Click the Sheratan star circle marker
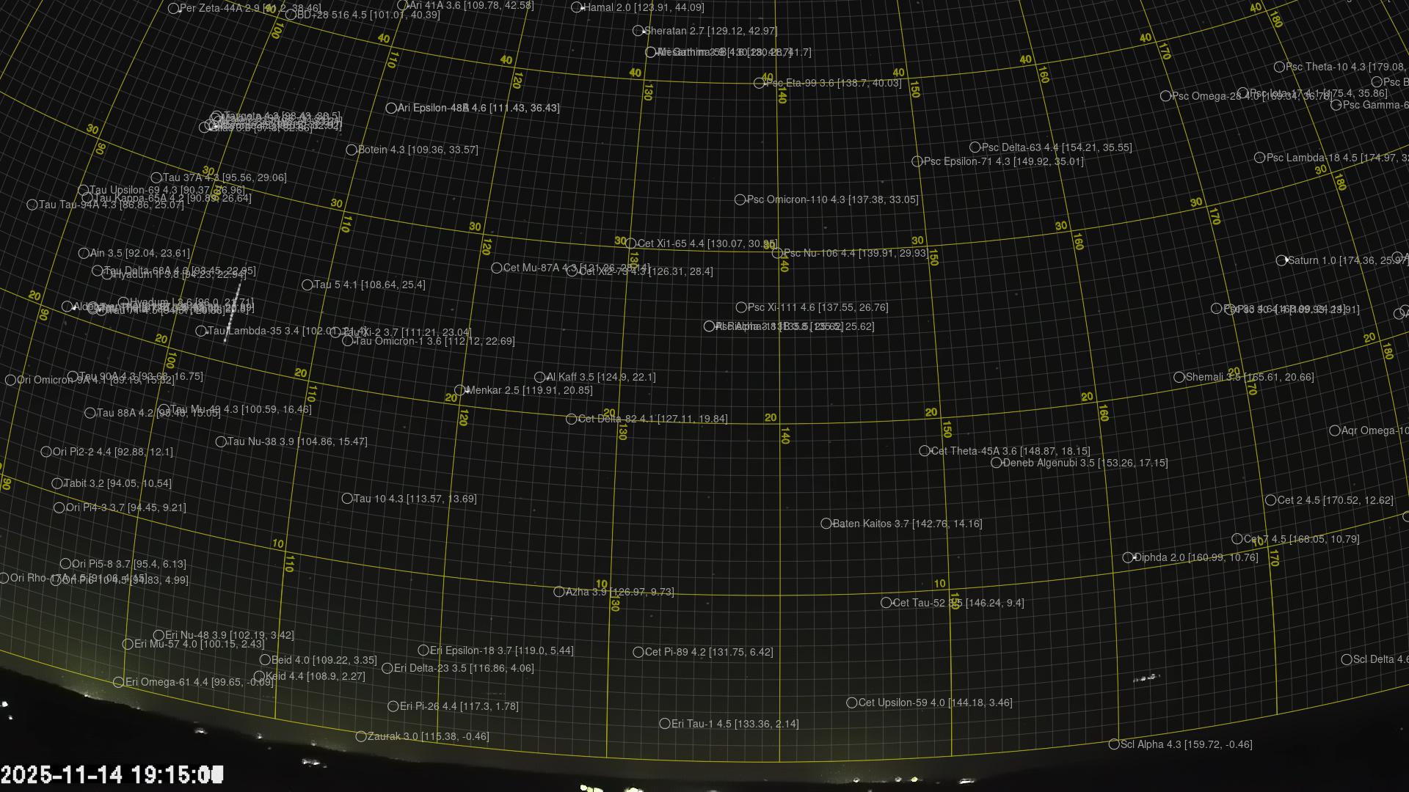The width and height of the screenshot is (1409, 792). pyautogui.click(x=638, y=31)
